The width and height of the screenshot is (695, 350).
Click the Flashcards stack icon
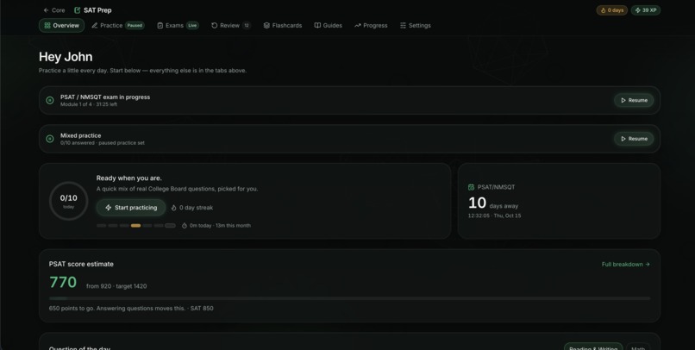coord(266,25)
